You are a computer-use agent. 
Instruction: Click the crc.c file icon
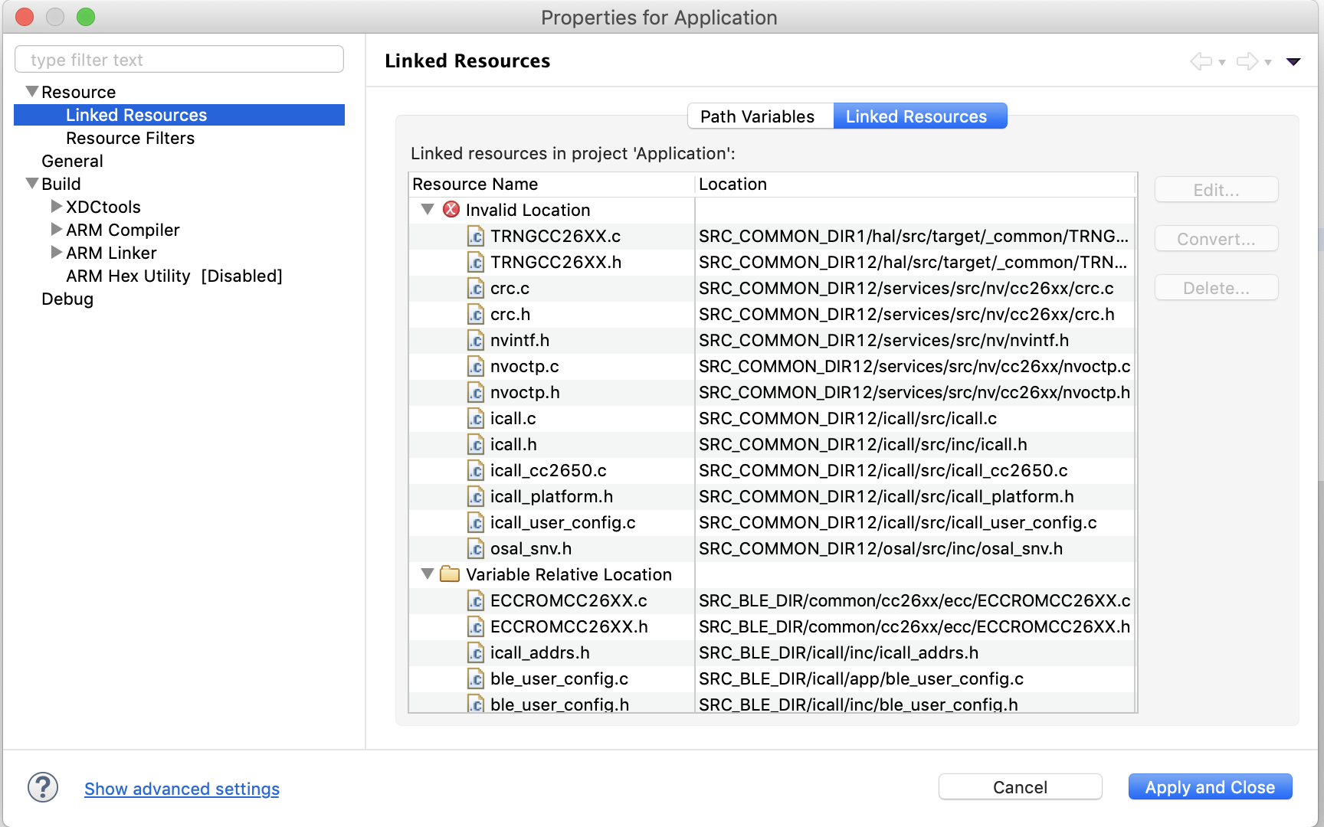coord(476,288)
